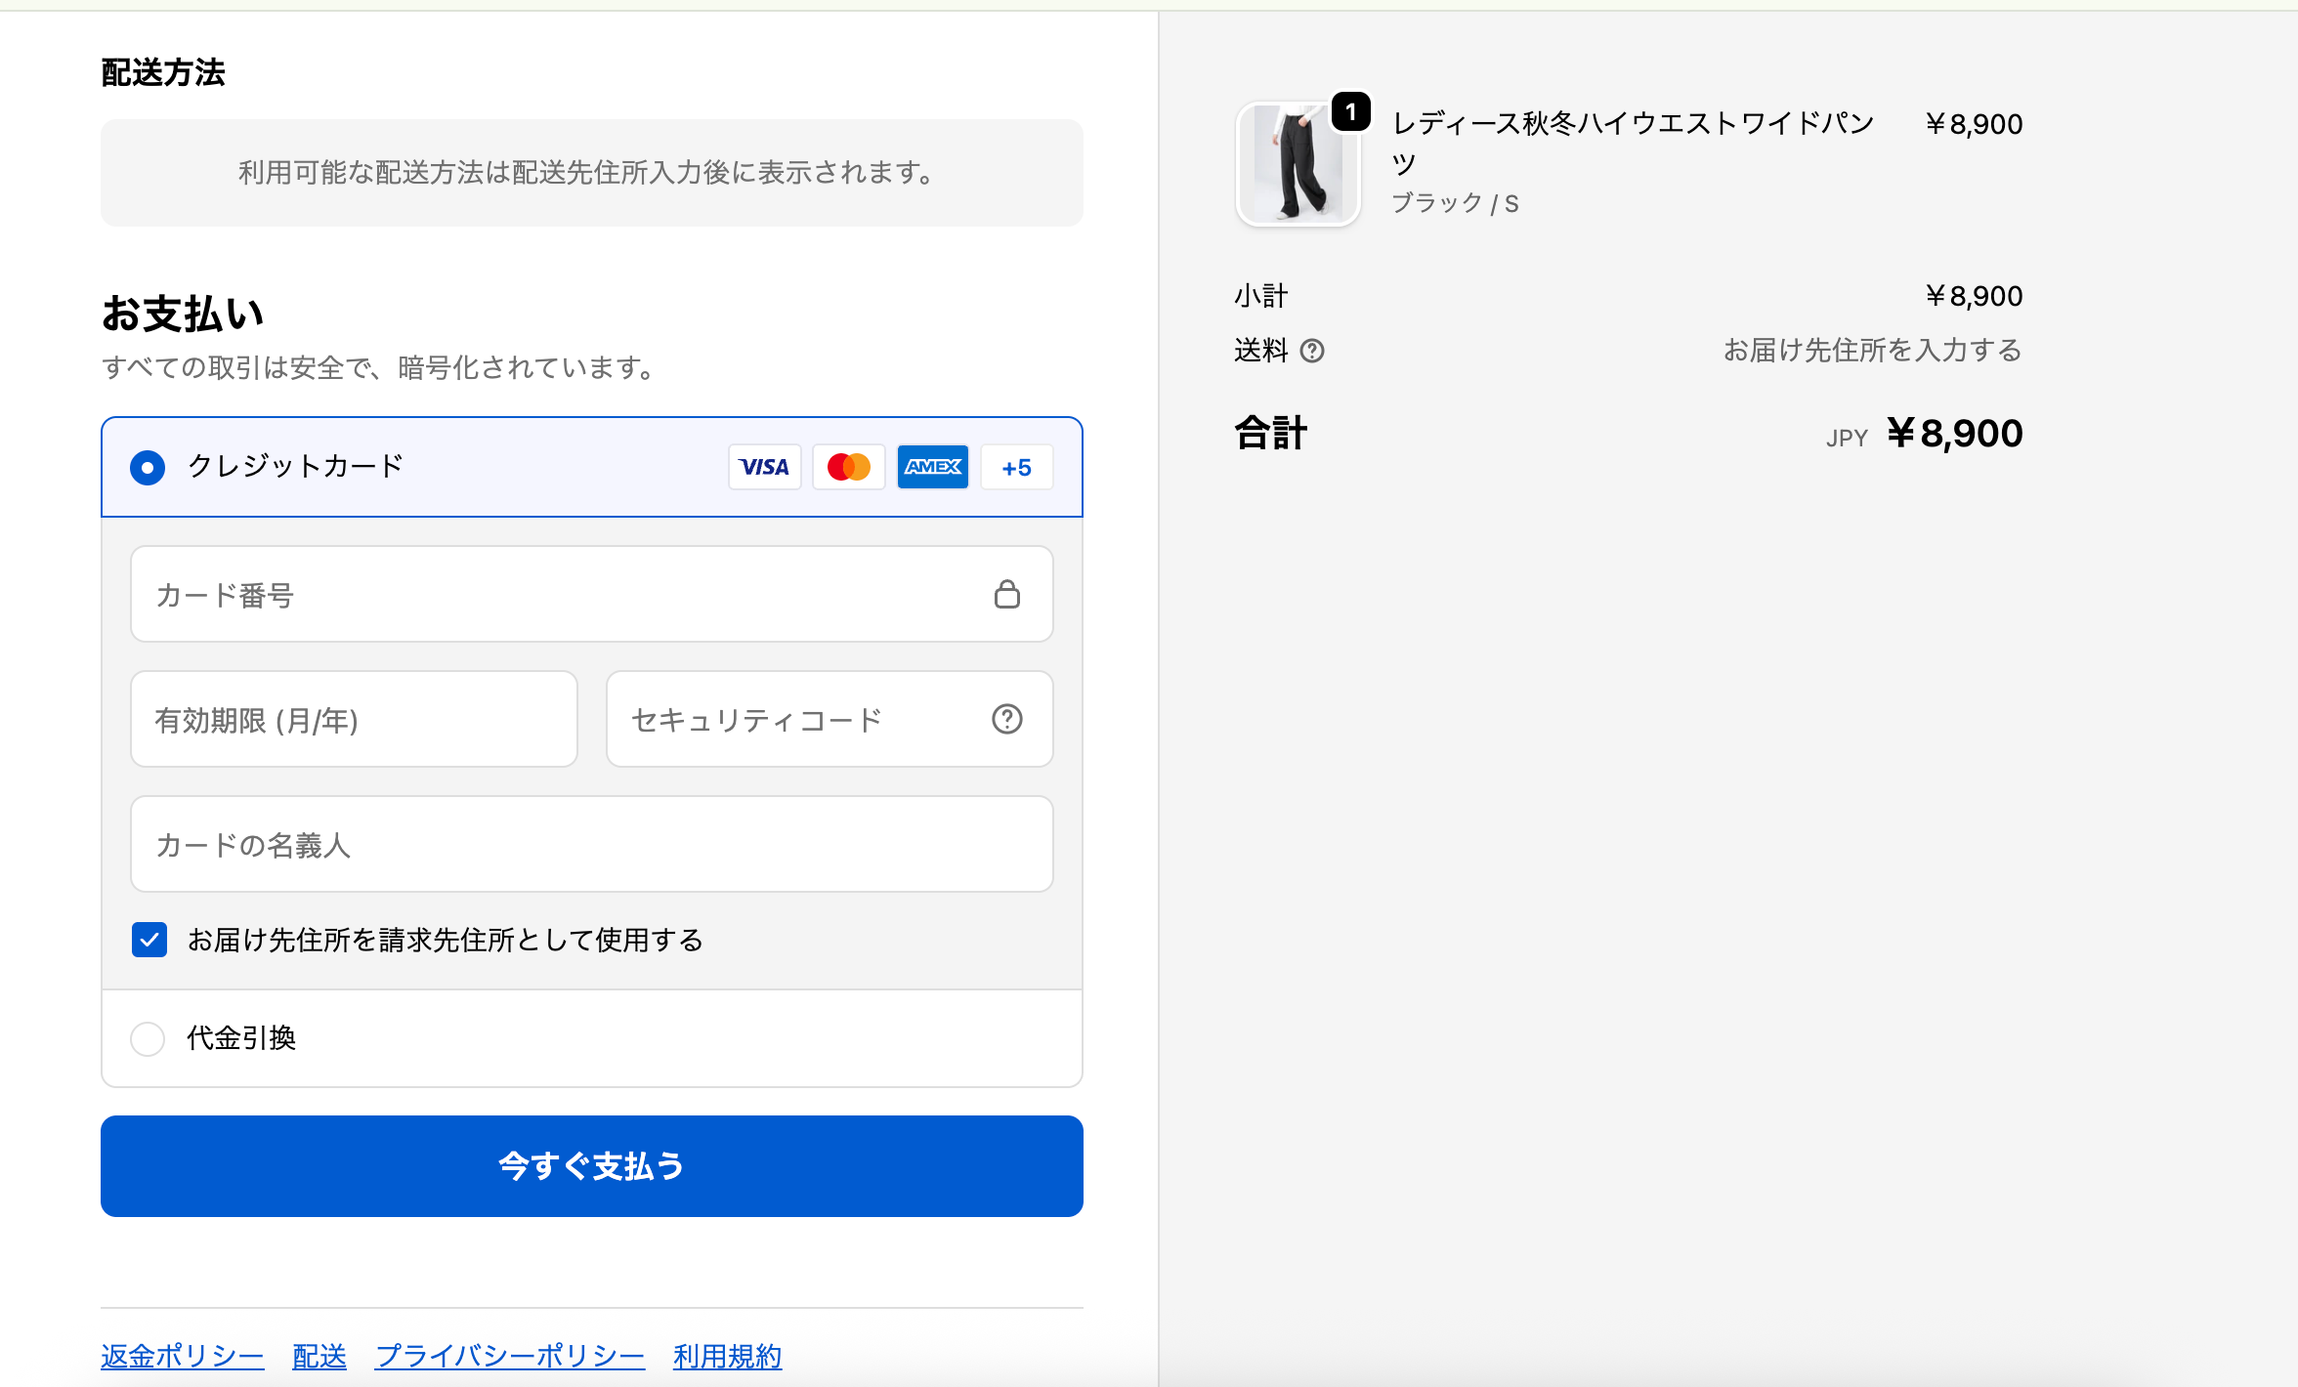Viewport: 2298px width, 1387px height.
Task: Click the lock icon in card number field
Action: coord(1006,594)
